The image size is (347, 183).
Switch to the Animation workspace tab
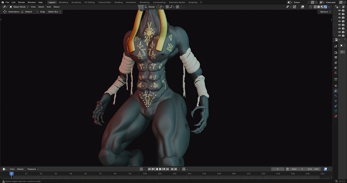pos(131,2)
